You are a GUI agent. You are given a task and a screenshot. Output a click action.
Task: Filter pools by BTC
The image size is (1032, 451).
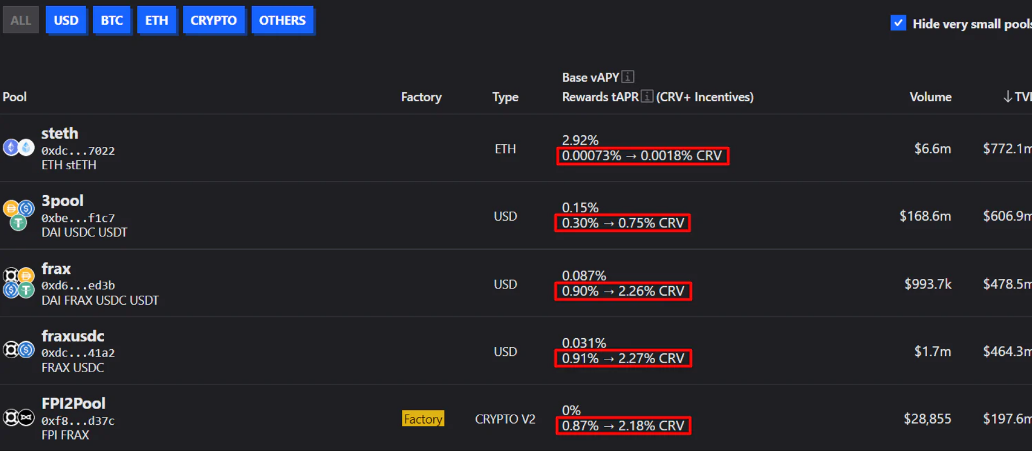pyautogui.click(x=111, y=20)
